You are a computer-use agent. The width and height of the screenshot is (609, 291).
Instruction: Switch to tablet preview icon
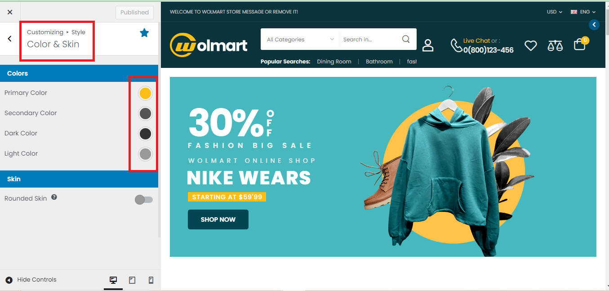coord(132,280)
